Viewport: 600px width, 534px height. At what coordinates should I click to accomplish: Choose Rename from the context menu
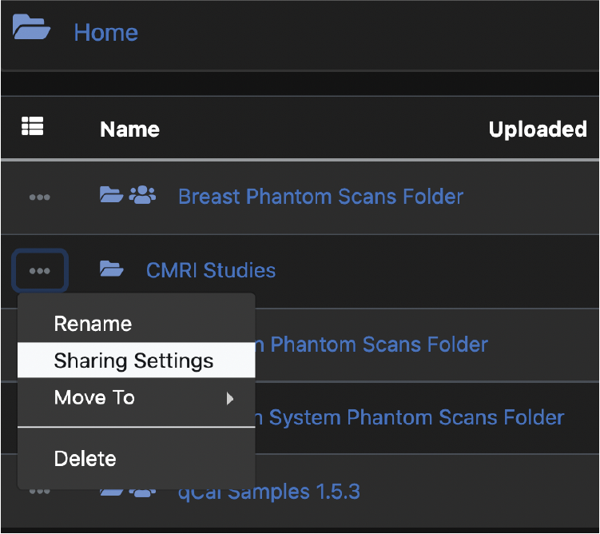93,324
